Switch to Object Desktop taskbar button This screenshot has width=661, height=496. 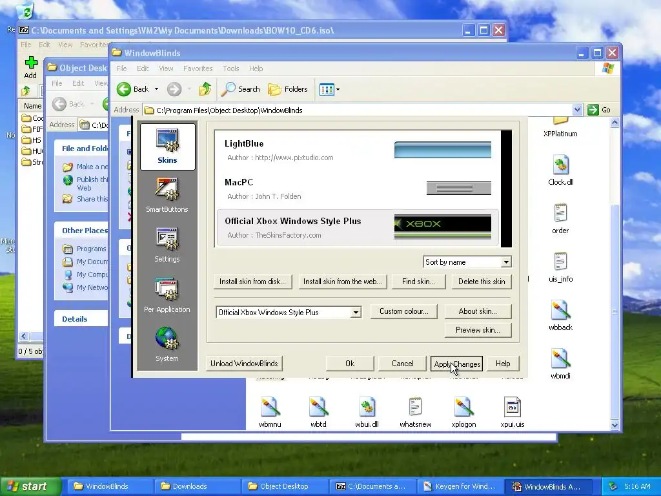point(285,486)
